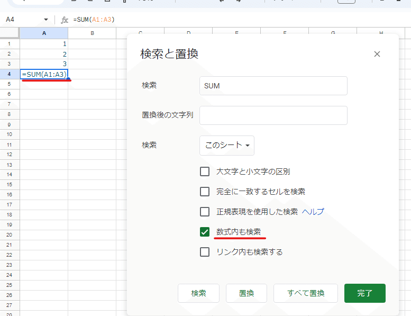
Task: Enable 大文字と小文字の区別 checkbox
Action: pyautogui.click(x=205, y=171)
